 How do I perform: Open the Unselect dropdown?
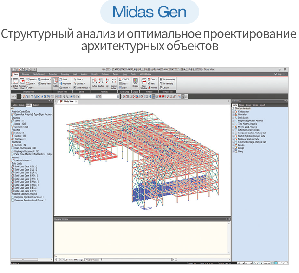point(79,84)
